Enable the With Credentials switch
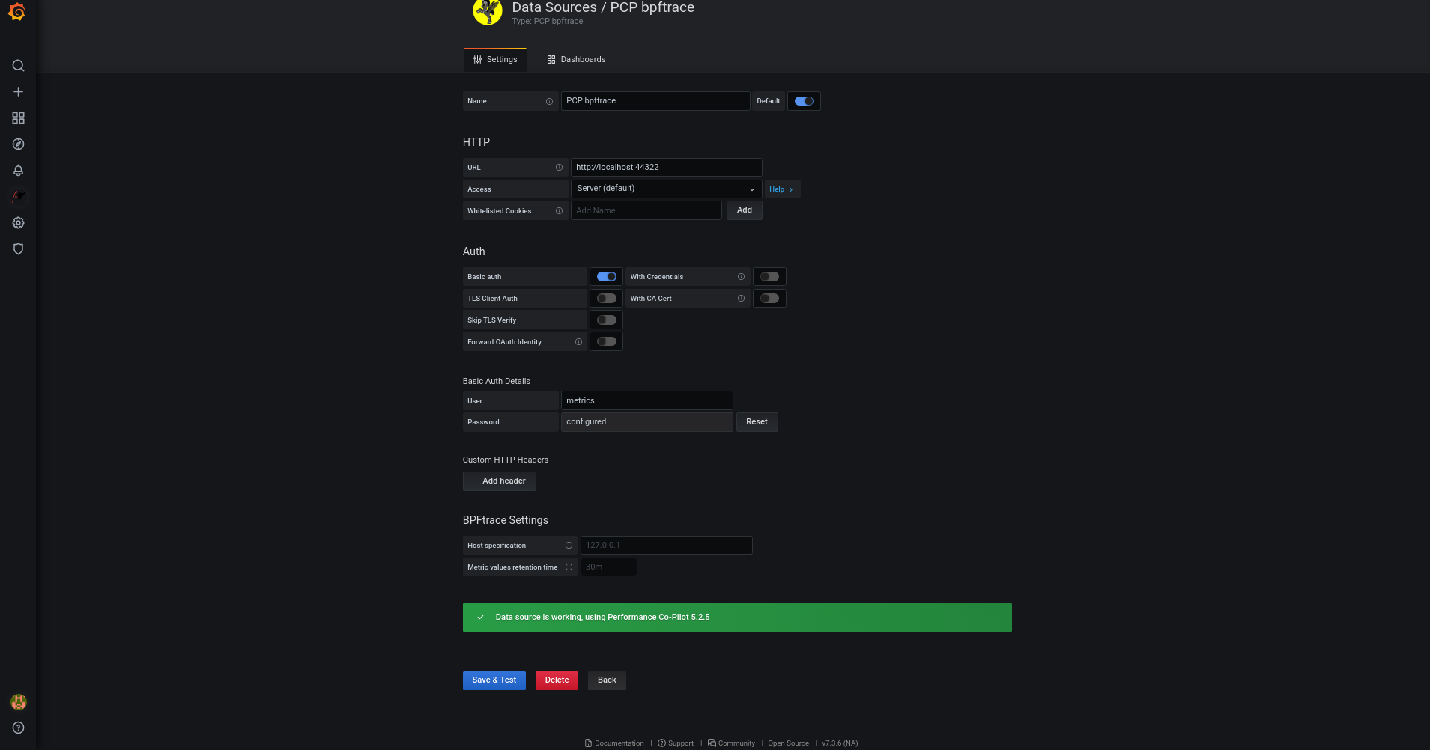1430x750 pixels. pyautogui.click(x=769, y=277)
